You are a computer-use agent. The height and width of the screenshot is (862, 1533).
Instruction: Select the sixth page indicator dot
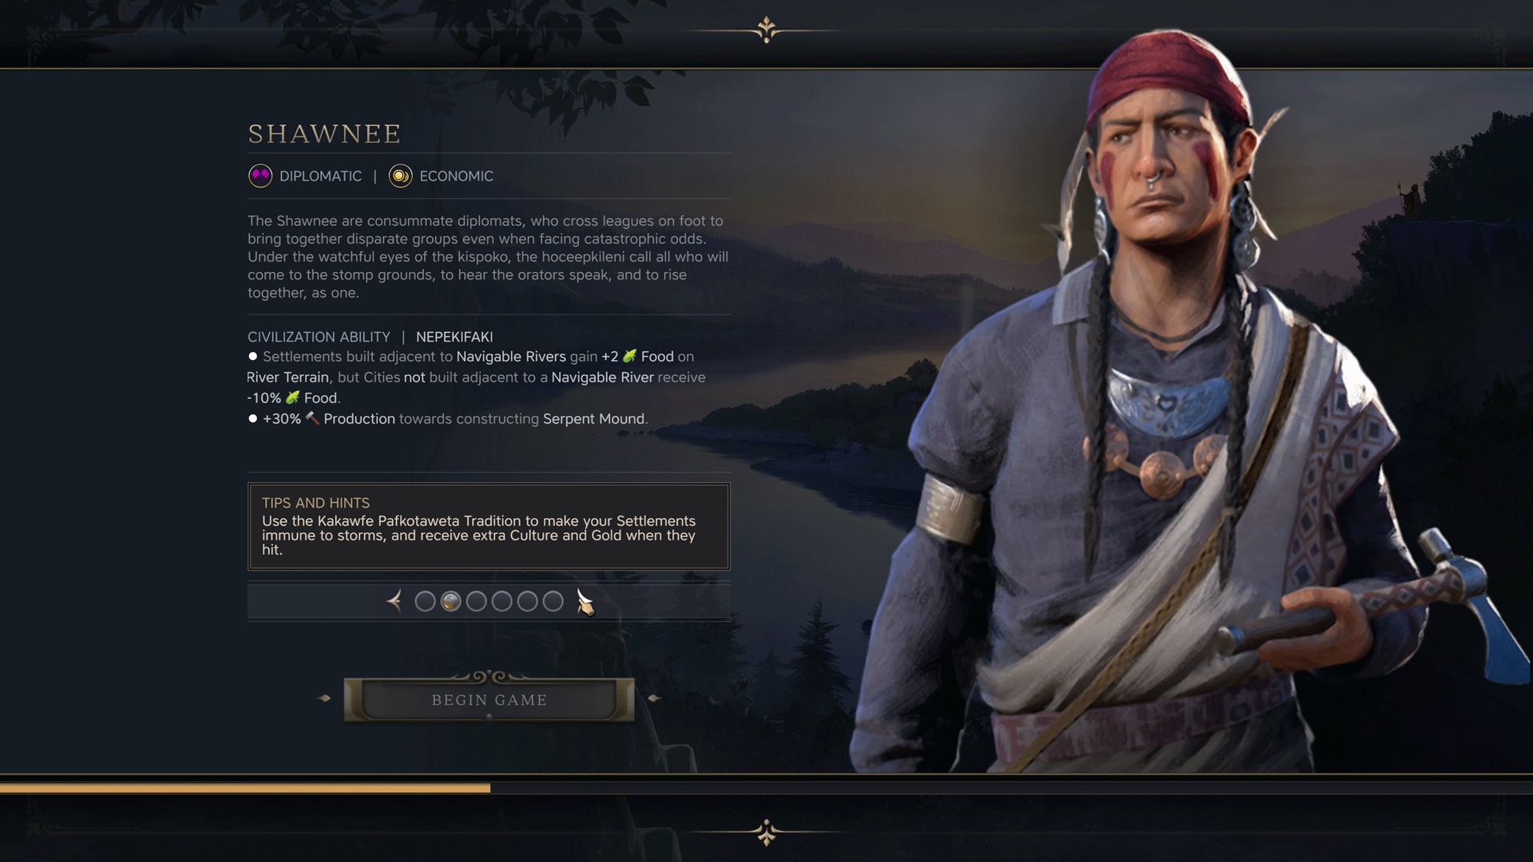(x=553, y=601)
